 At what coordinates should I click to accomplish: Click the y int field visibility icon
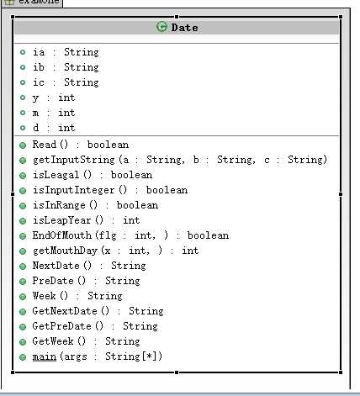point(23,98)
